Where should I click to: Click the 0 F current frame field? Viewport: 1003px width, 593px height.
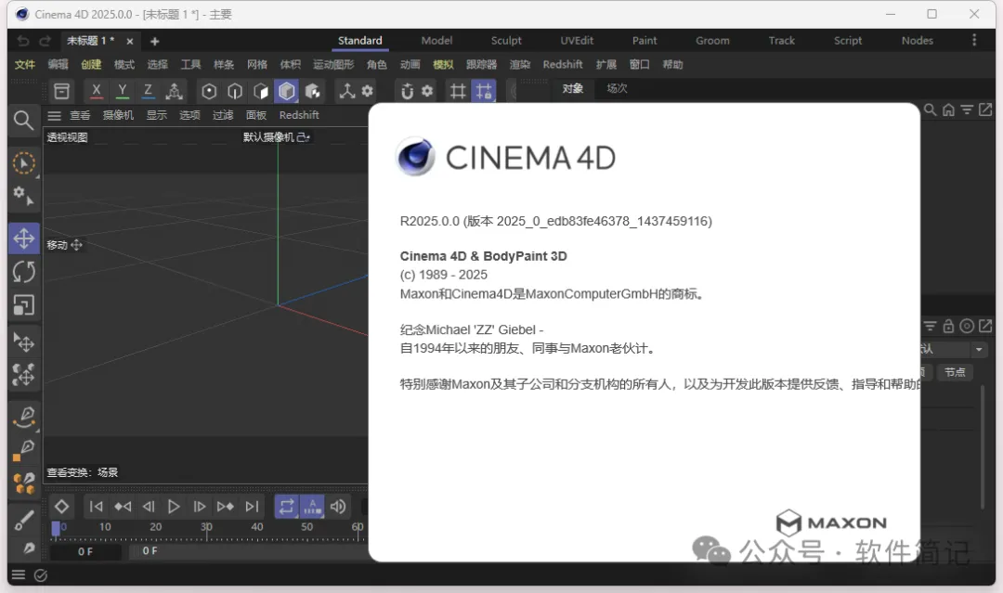click(x=85, y=551)
